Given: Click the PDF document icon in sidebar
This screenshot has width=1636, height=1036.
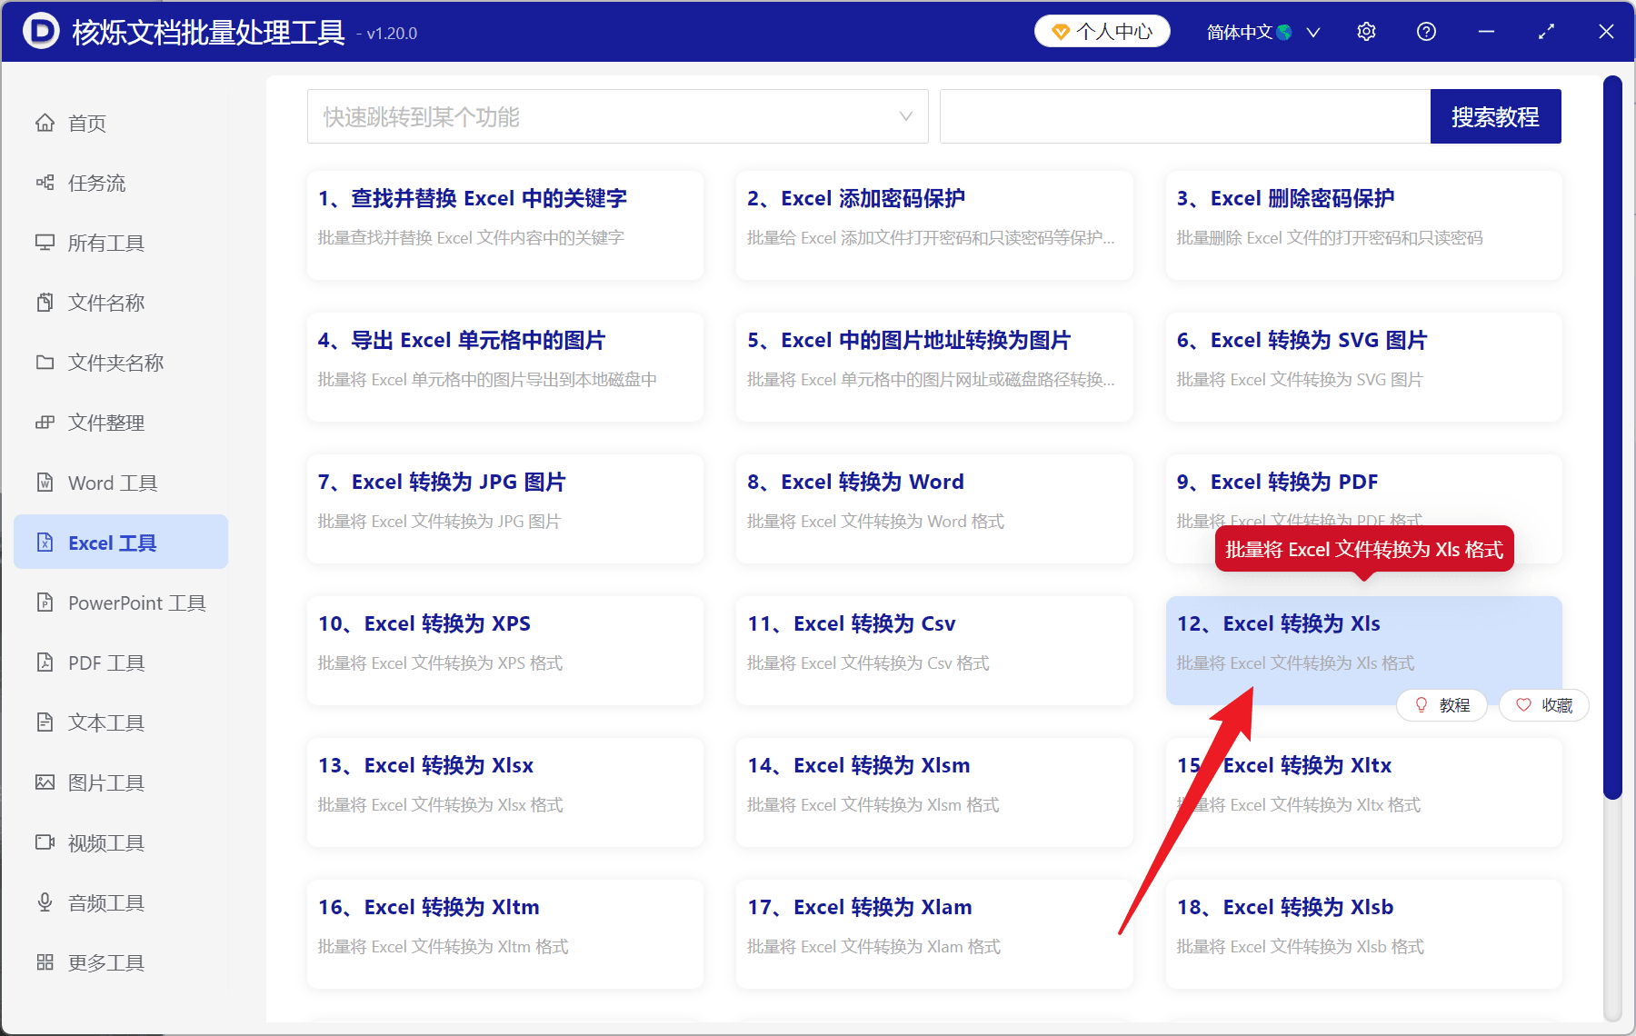Looking at the screenshot, I should [45, 662].
